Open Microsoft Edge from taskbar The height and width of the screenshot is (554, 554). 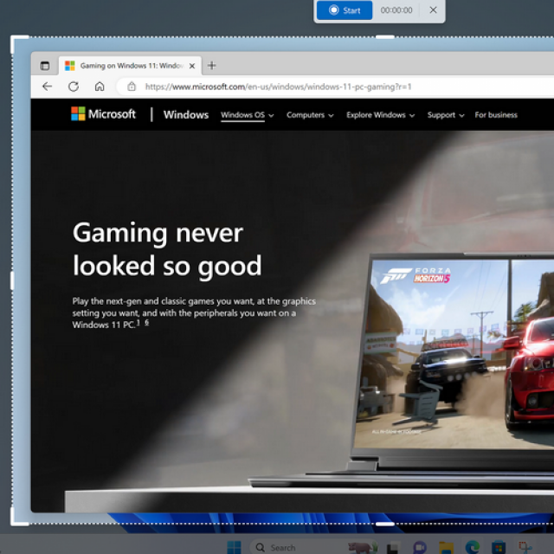point(473,547)
